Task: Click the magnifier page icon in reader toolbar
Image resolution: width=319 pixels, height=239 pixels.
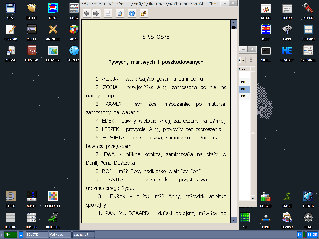Action: [120, 13]
